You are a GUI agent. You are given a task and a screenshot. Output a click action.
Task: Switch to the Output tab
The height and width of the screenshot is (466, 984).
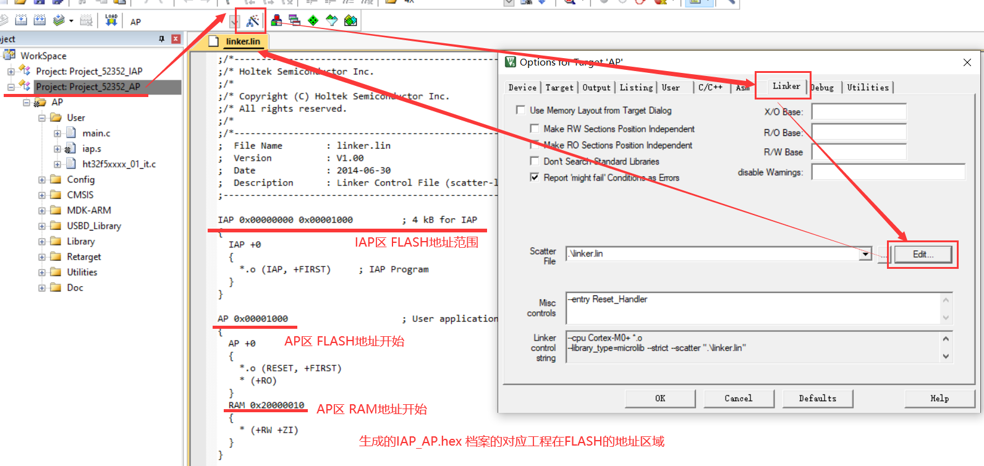pyautogui.click(x=596, y=88)
